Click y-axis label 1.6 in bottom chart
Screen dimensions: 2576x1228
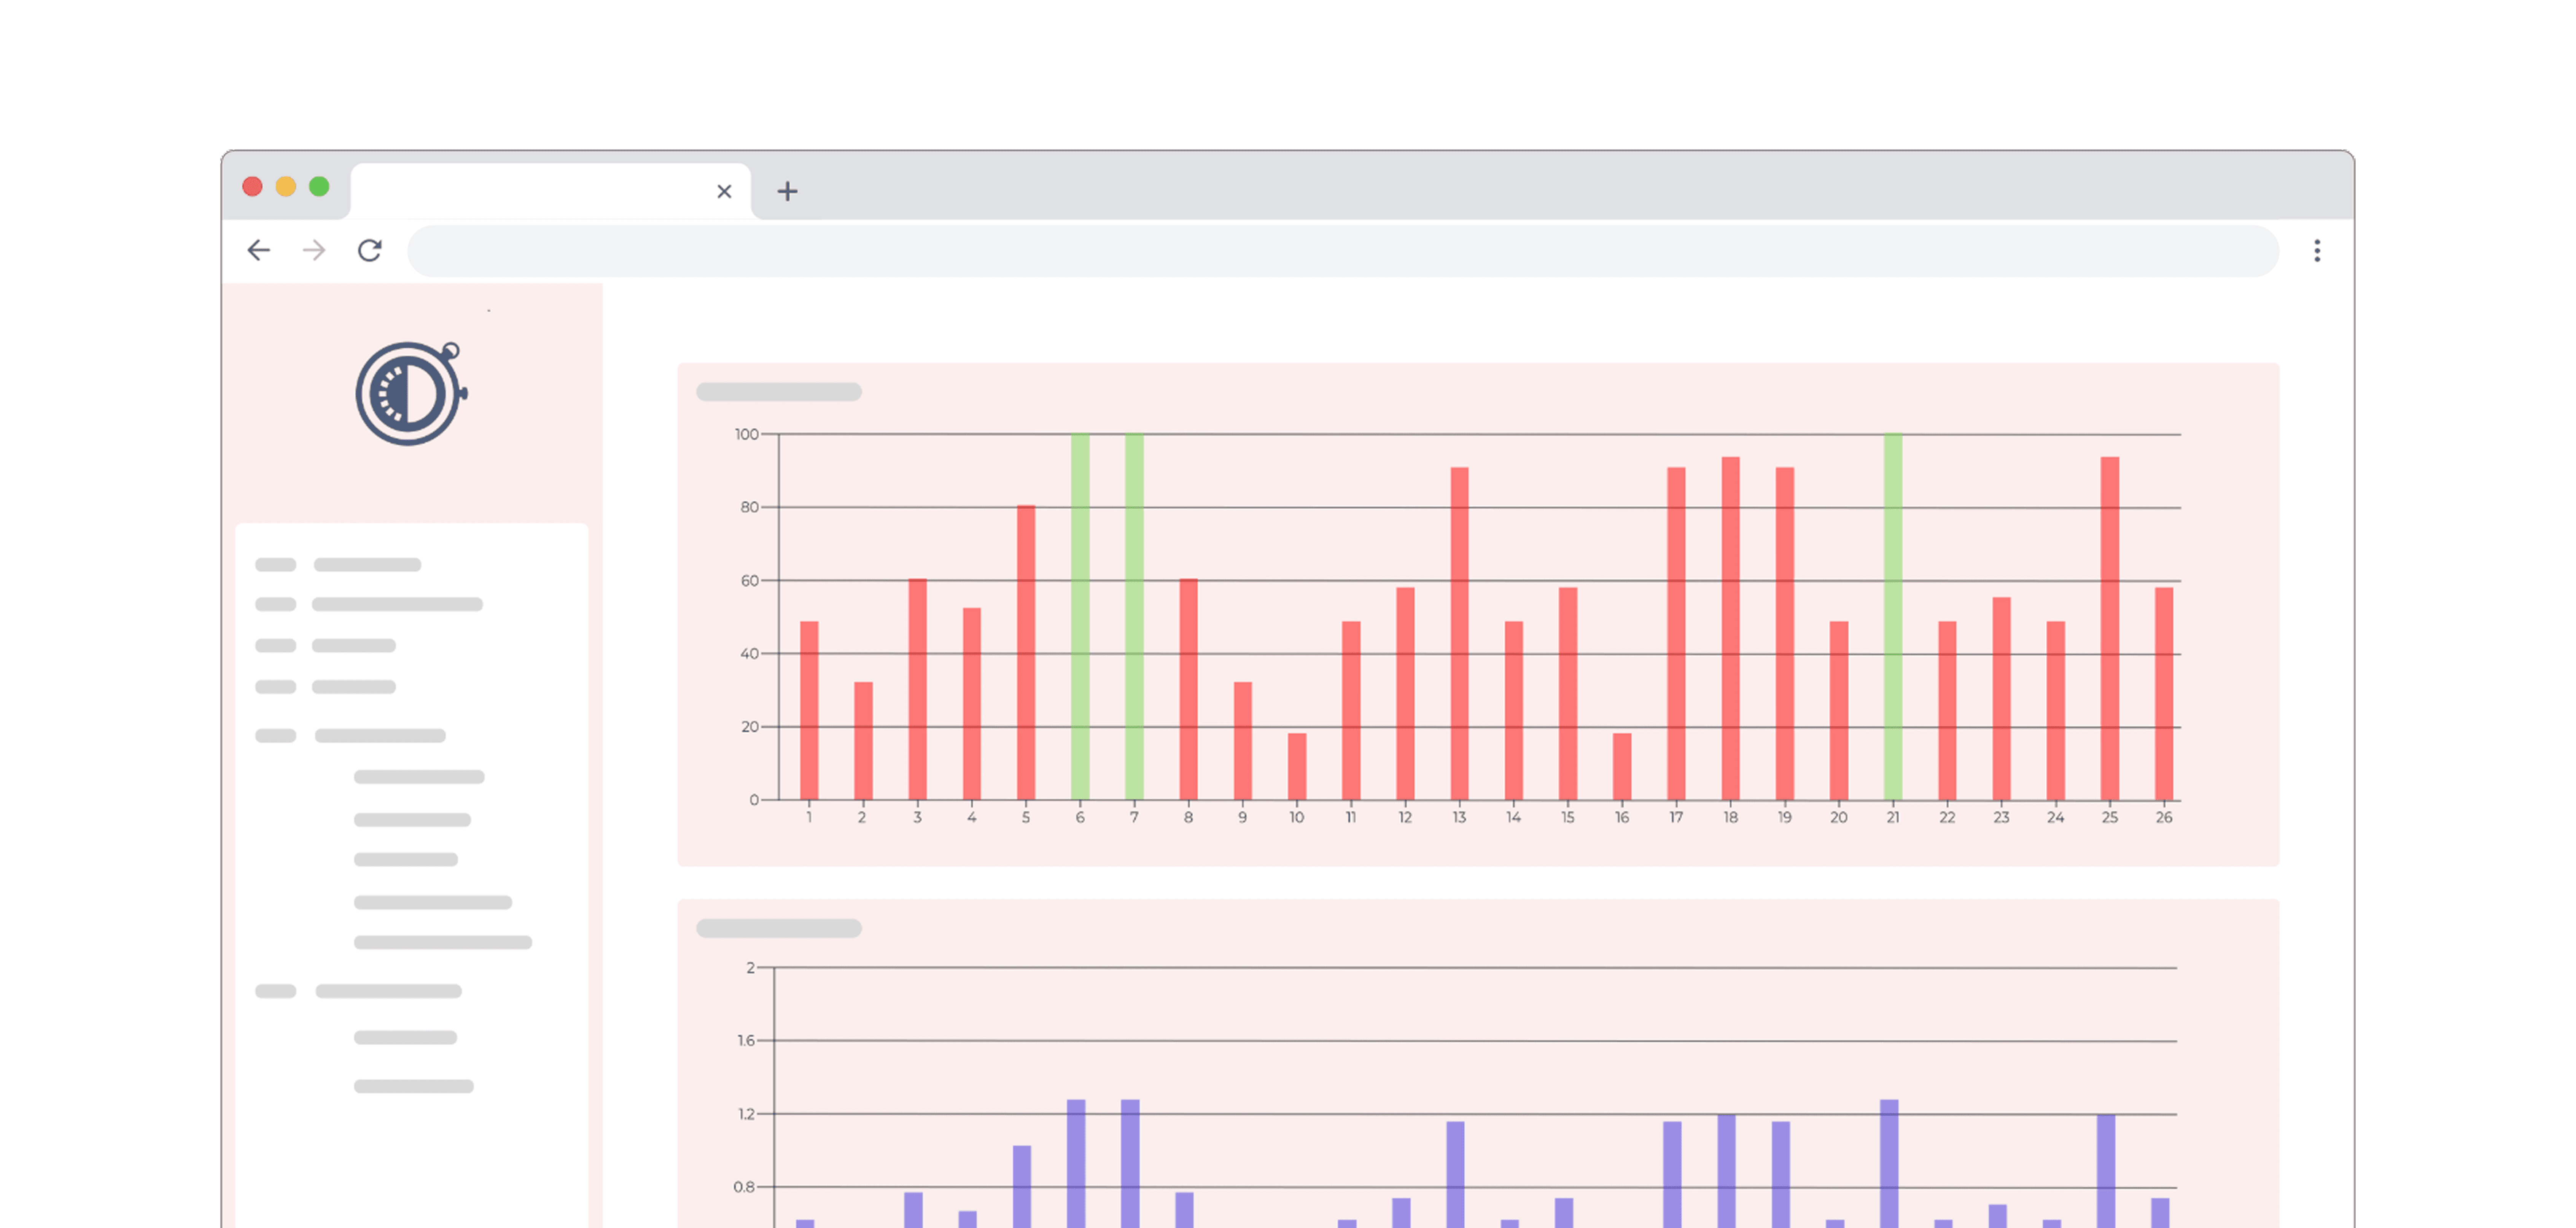click(747, 1041)
